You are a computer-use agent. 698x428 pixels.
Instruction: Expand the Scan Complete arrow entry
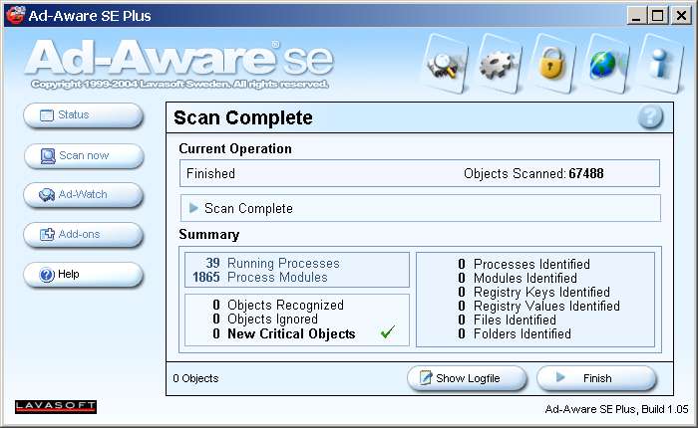194,208
